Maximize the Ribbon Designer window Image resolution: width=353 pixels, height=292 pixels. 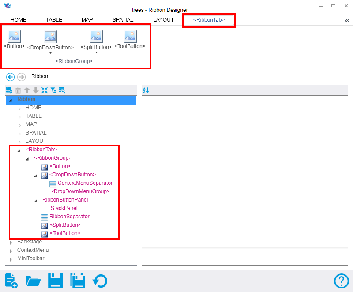(334, 6)
